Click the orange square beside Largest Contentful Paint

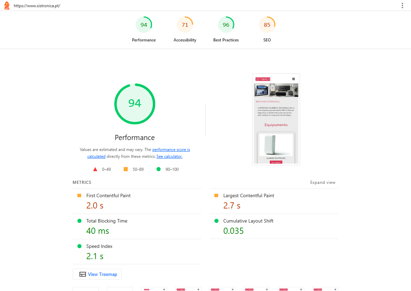(216, 195)
